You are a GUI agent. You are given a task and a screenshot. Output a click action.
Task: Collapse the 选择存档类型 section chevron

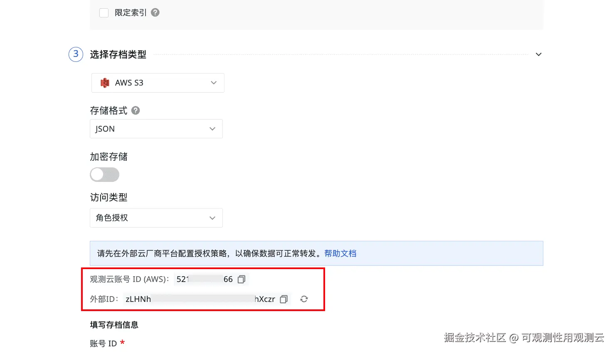coord(538,54)
